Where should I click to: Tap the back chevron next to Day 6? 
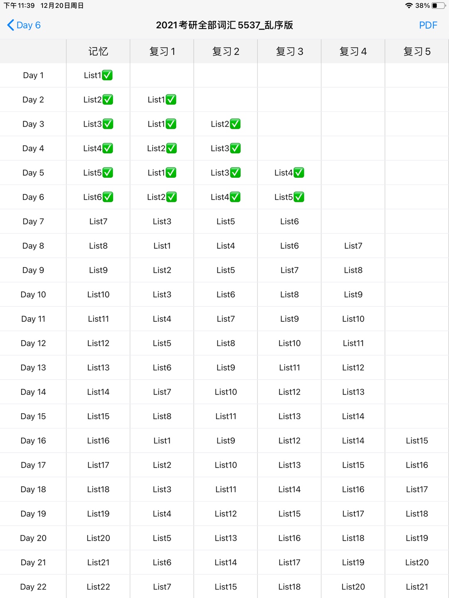(11, 25)
